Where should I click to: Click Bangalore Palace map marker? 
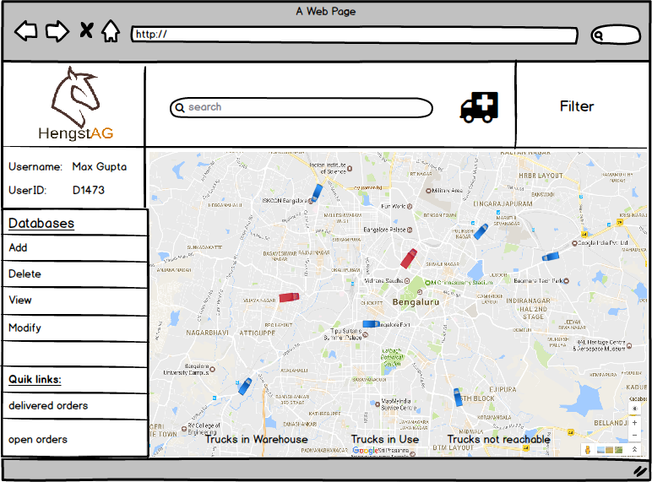pos(410,230)
